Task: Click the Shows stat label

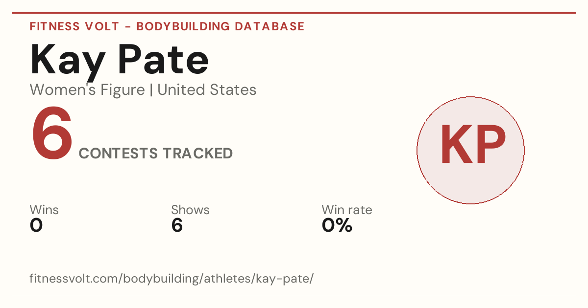Action: (190, 210)
